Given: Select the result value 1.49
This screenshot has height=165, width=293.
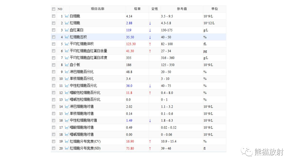Looking at the screenshot, I should [x=129, y=120].
